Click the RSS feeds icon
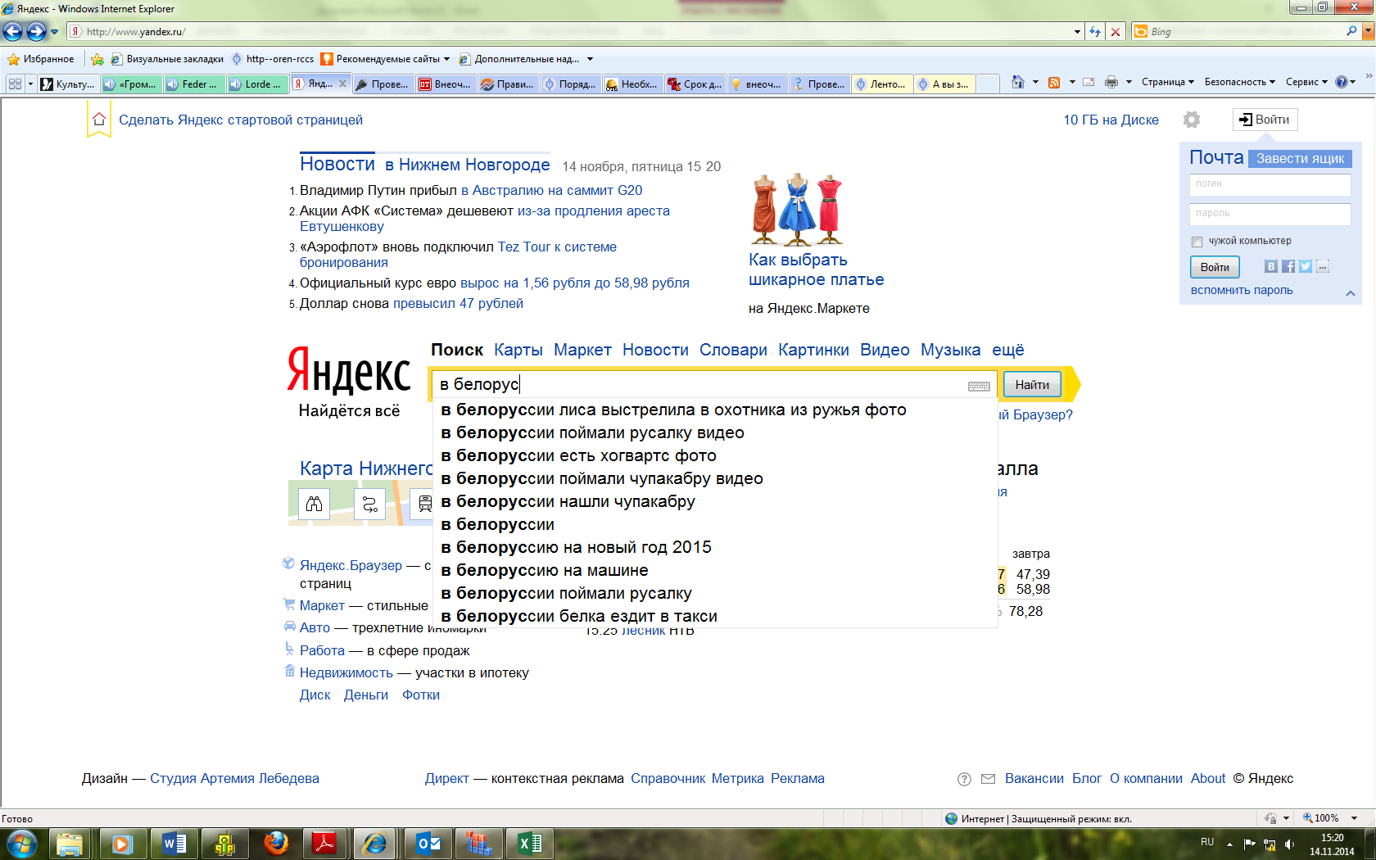The image size is (1376, 860). 1054,82
